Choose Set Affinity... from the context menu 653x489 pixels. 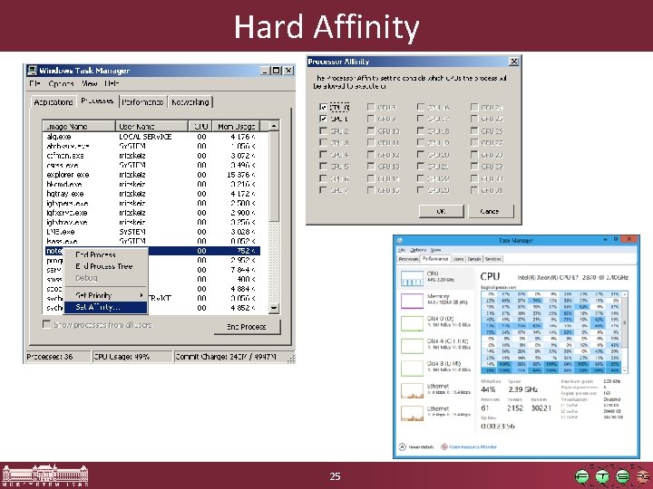[x=106, y=307]
